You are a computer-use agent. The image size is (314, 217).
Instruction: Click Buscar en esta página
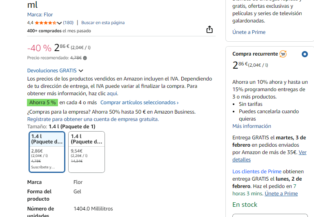coord(103,22)
